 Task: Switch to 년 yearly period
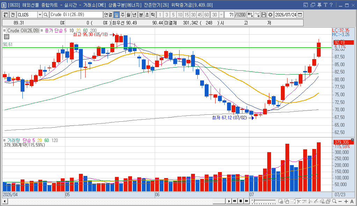[x=134, y=15]
